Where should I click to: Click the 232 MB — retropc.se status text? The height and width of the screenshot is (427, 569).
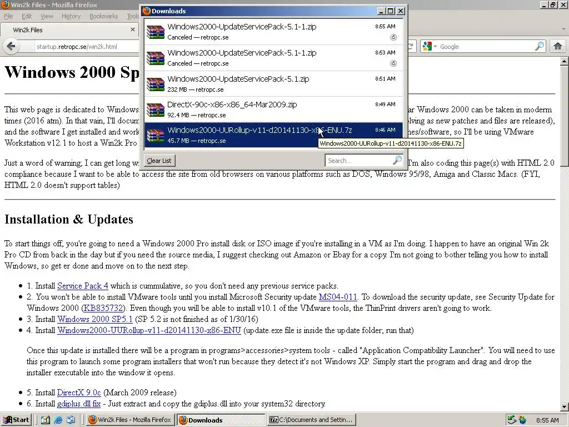coord(195,90)
